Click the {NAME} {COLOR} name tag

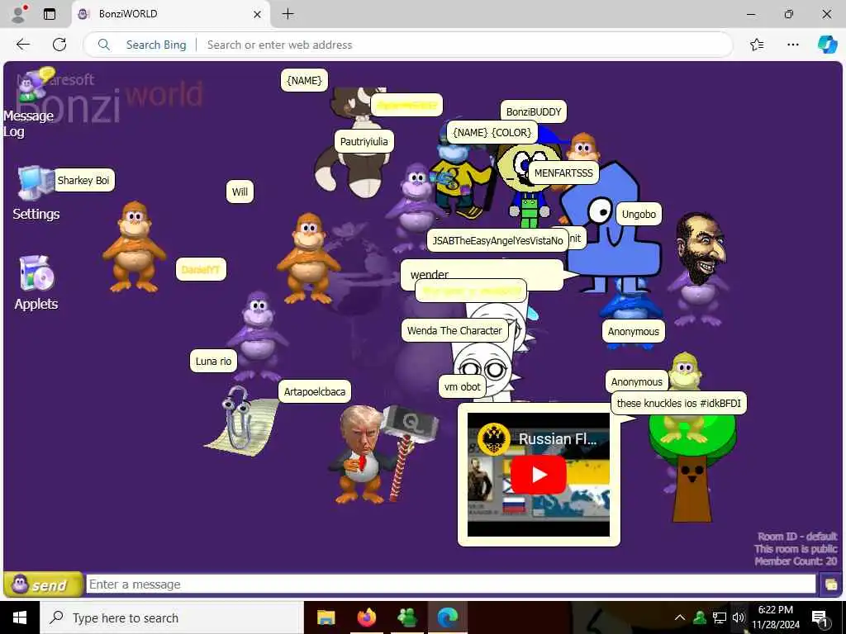coord(492,133)
